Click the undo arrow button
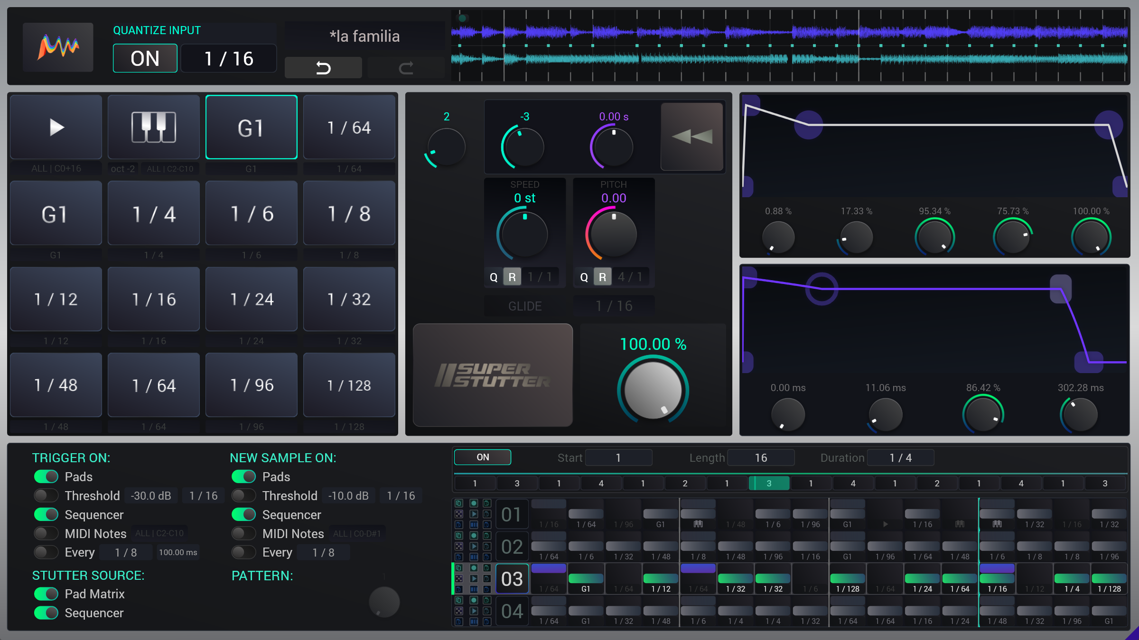 pos(323,68)
